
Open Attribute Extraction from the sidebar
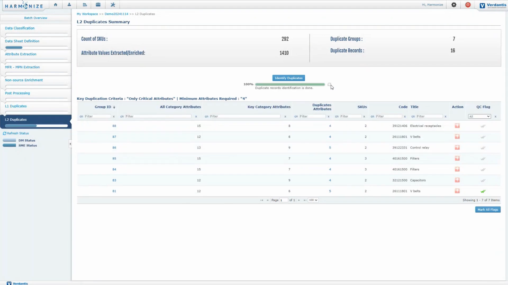21,54
